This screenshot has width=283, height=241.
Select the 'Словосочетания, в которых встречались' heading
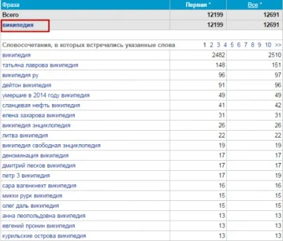coord(89,45)
